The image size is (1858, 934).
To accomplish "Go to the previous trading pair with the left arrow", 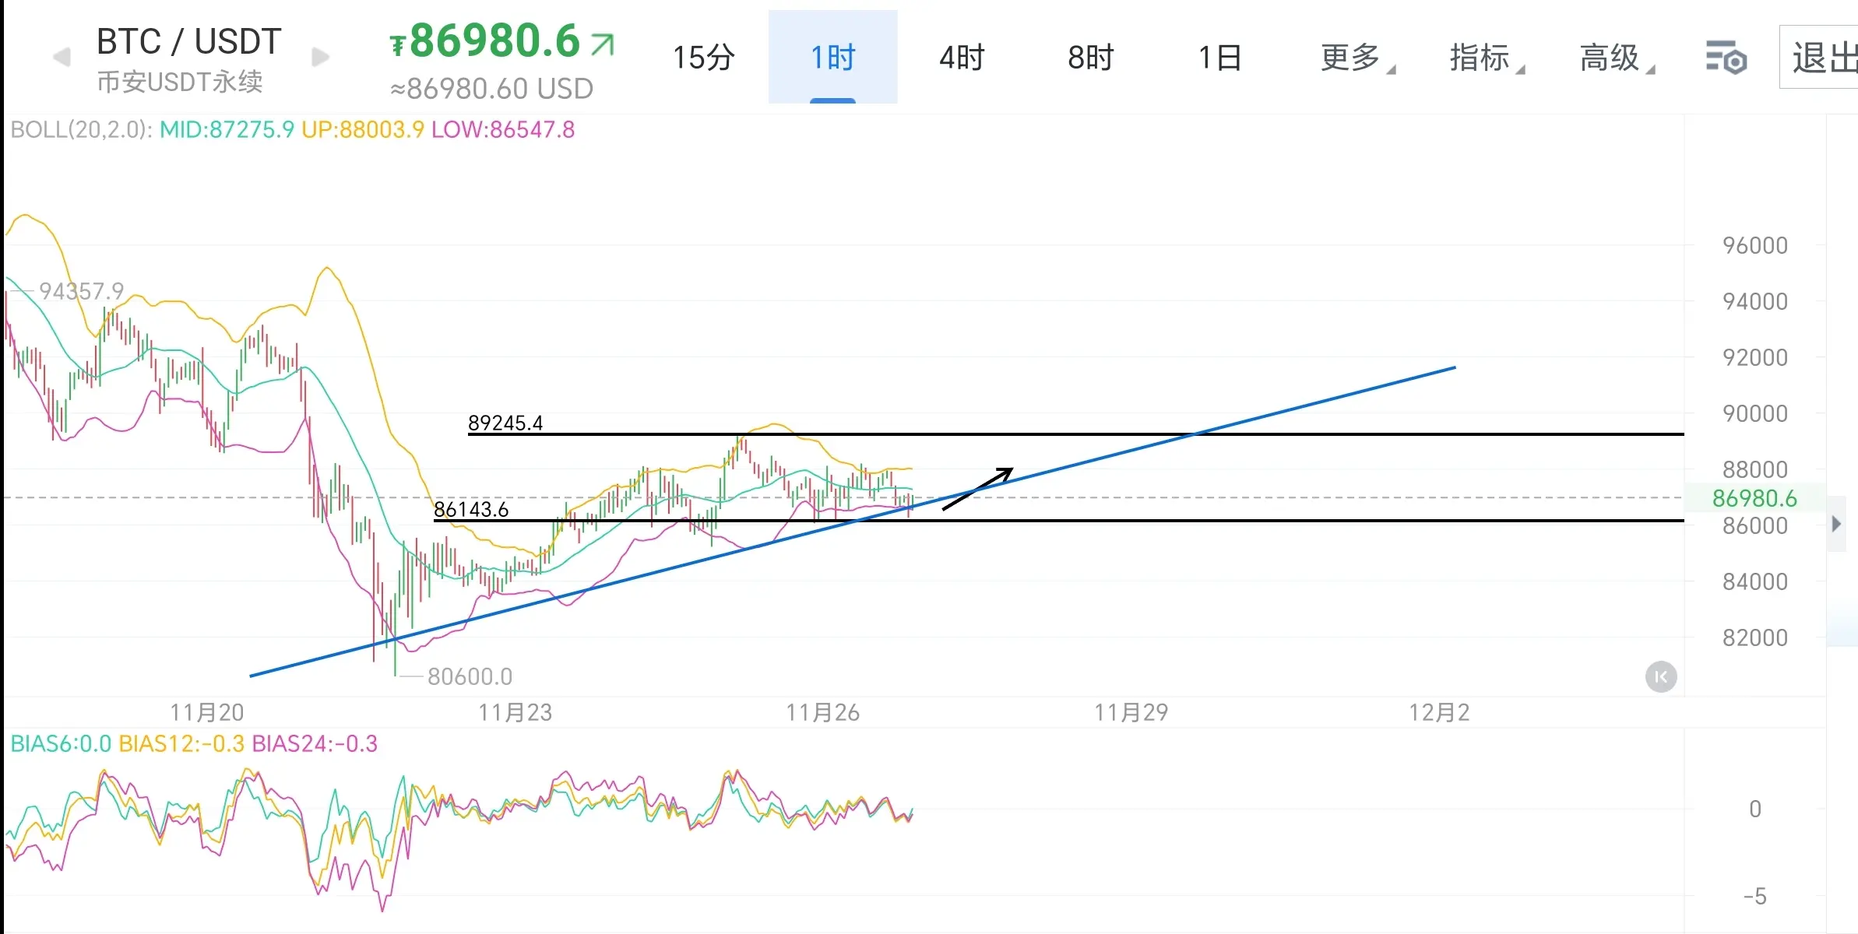I will click(61, 57).
